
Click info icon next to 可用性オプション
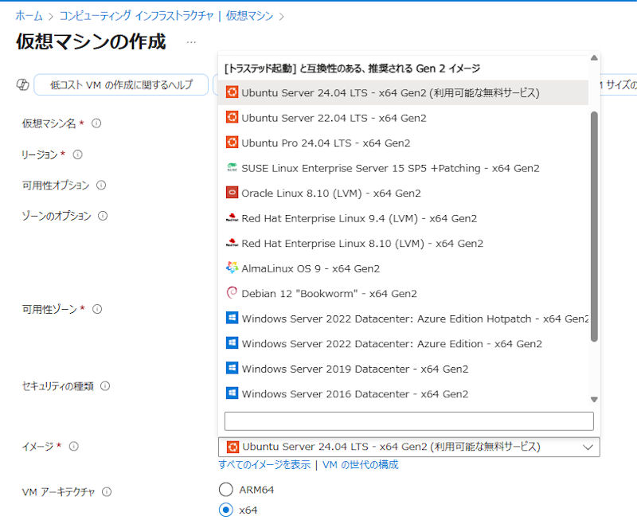coord(101,185)
